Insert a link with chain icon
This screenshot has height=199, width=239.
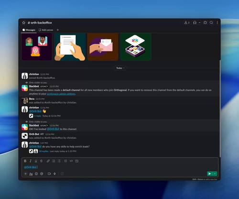(48, 161)
